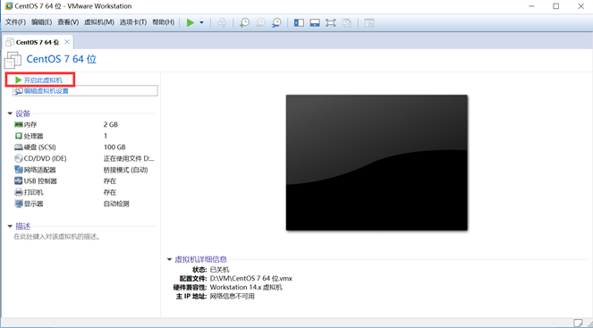Take a snapshot using the snapshot clock icon
This screenshot has height=328, width=593.
[x=245, y=22]
